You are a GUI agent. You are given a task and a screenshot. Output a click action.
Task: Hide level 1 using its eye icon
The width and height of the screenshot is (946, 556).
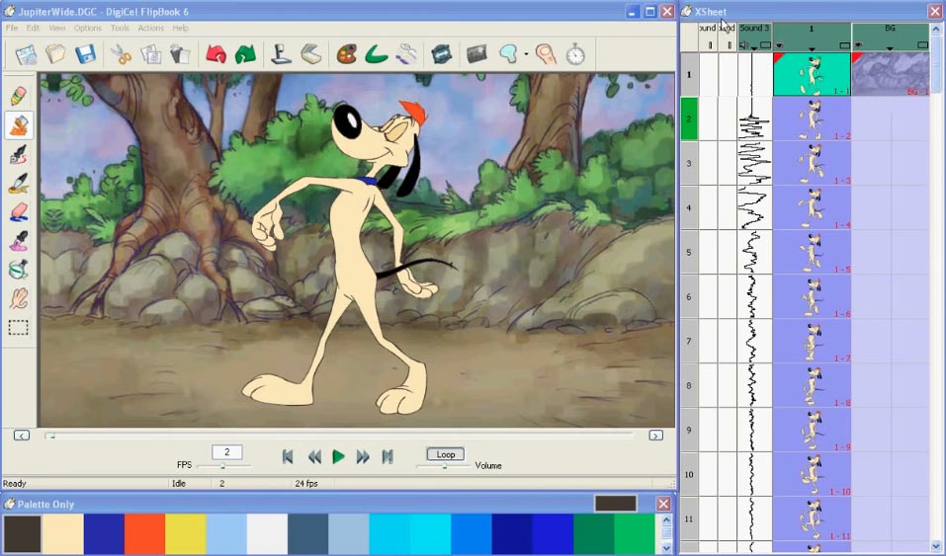[779, 45]
